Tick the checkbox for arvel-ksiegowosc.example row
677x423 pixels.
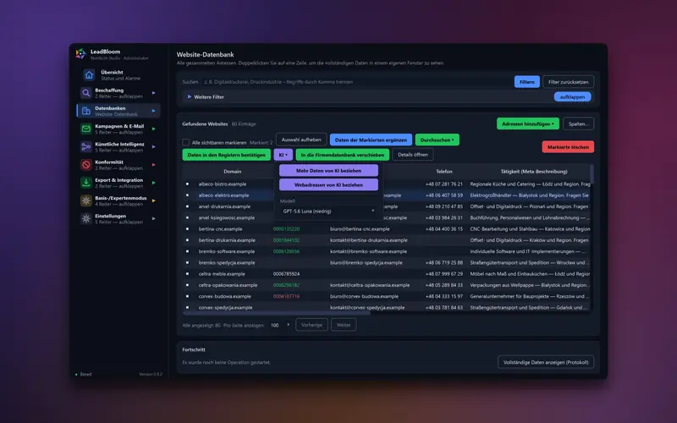187,217
